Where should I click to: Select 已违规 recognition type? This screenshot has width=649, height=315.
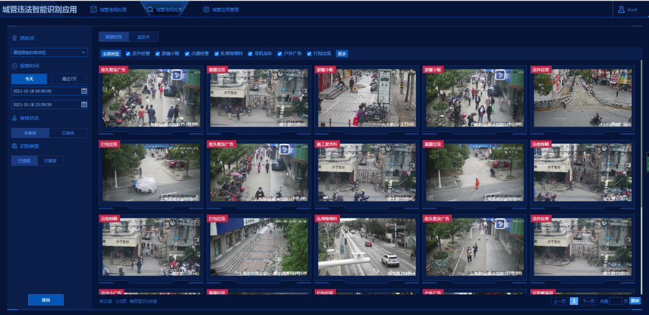(x=25, y=160)
